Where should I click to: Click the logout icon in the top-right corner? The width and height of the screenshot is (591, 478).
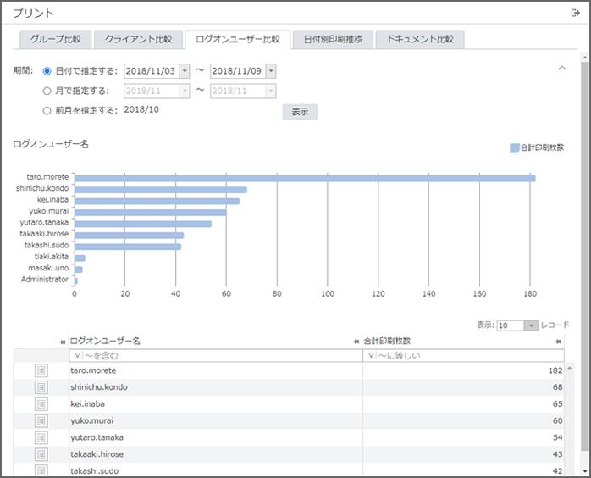(x=576, y=13)
